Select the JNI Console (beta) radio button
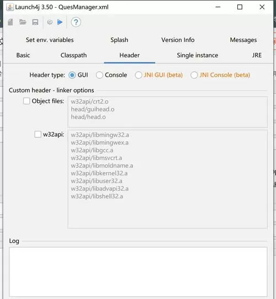 coord(194,75)
